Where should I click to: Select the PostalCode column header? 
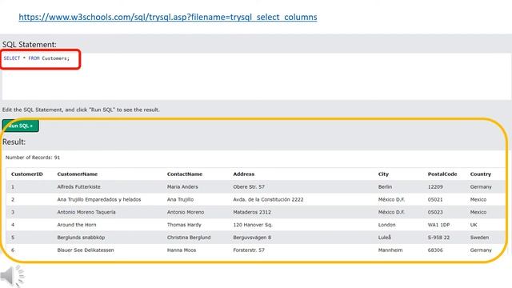coord(442,174)
